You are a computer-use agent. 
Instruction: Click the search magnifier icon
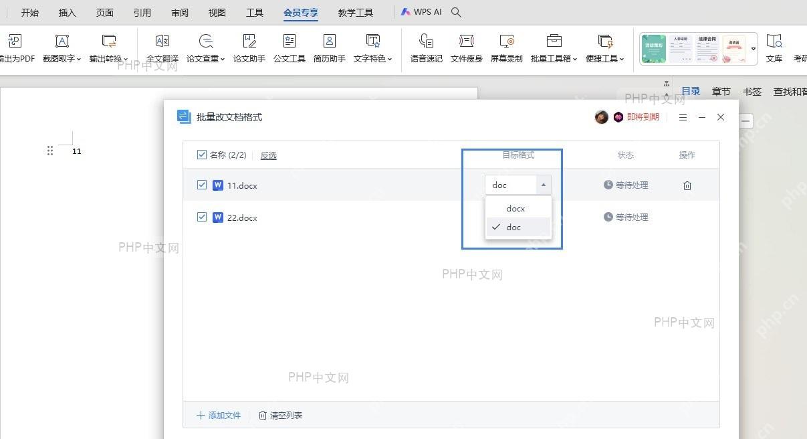(x=457, y=12)
